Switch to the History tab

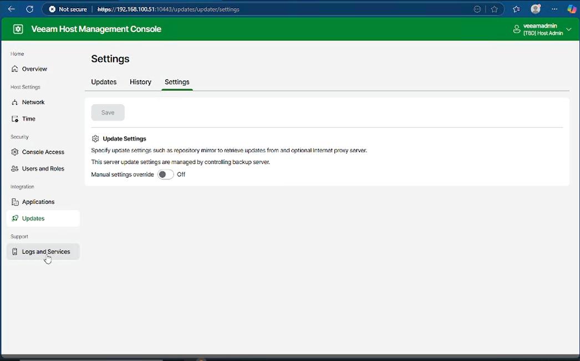point(140,82)
